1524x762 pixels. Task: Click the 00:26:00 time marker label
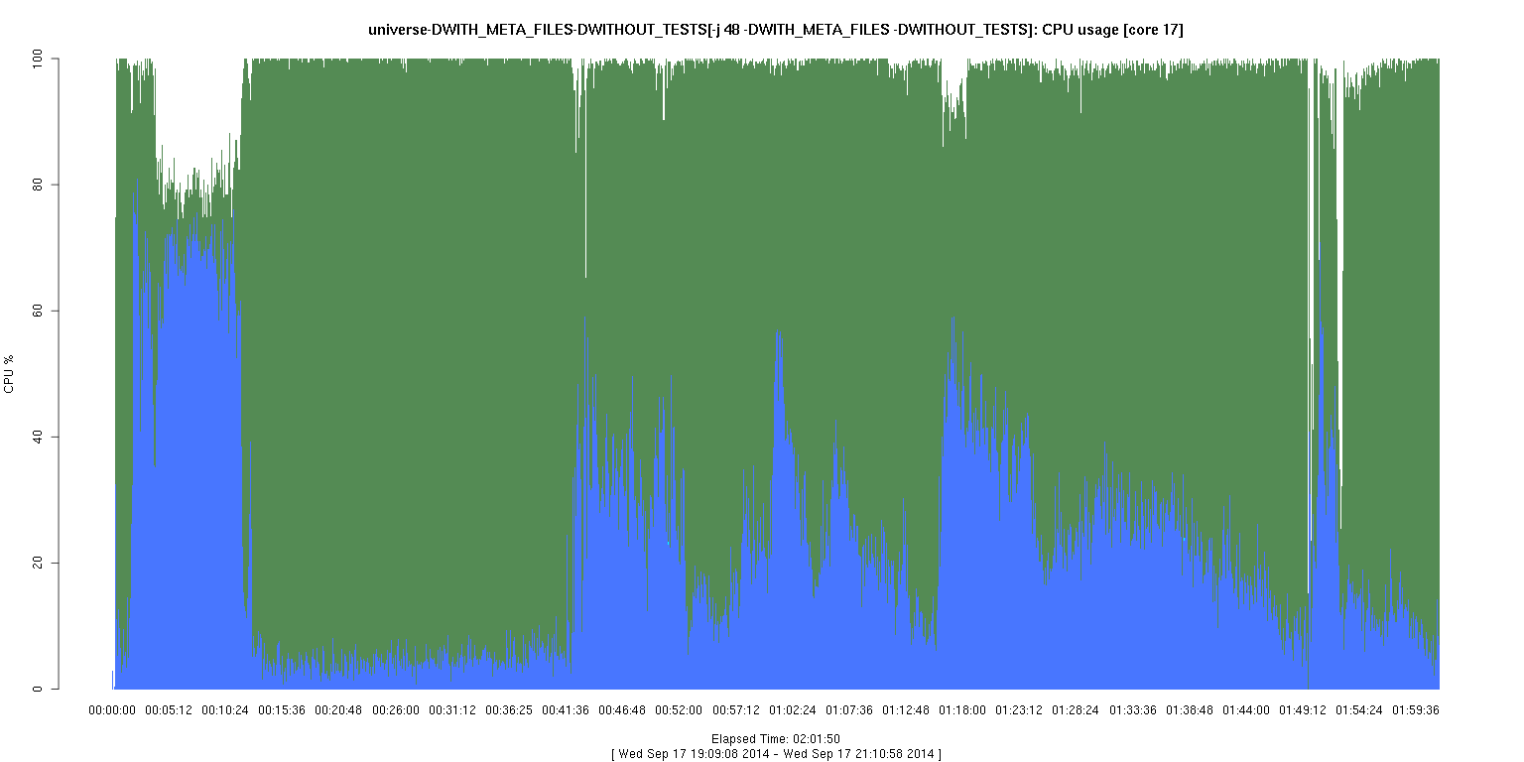click(396, 710)
